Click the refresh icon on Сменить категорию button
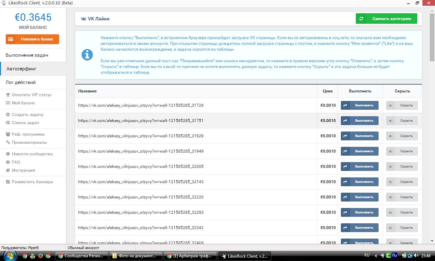This screenshot has width=435, height=261. 361,19
